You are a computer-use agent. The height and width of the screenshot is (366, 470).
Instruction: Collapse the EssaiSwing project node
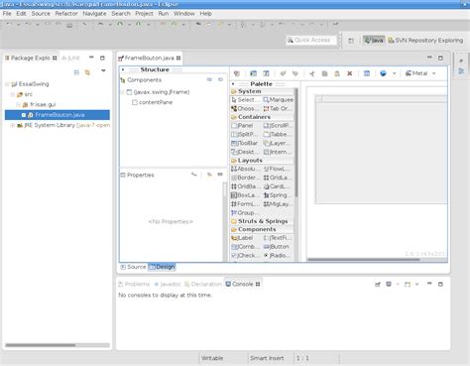click(x=7, y=84)
